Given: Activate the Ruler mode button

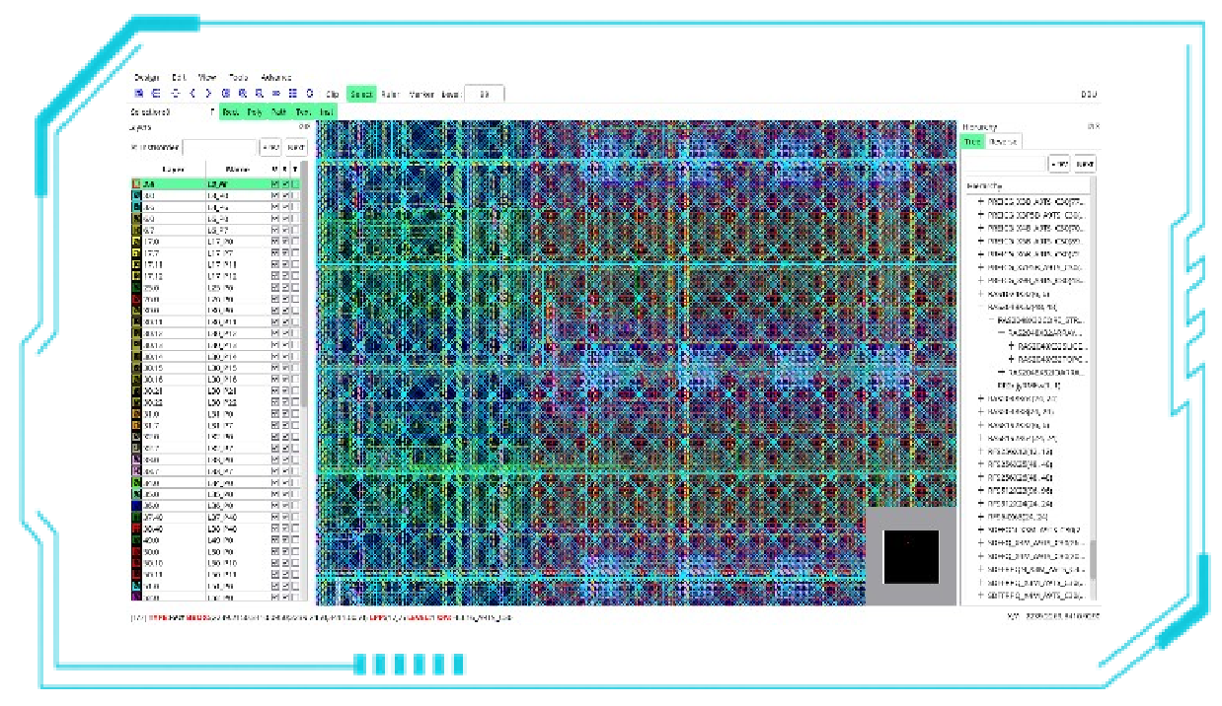Looking at the screenshot, I should (390, 94).
